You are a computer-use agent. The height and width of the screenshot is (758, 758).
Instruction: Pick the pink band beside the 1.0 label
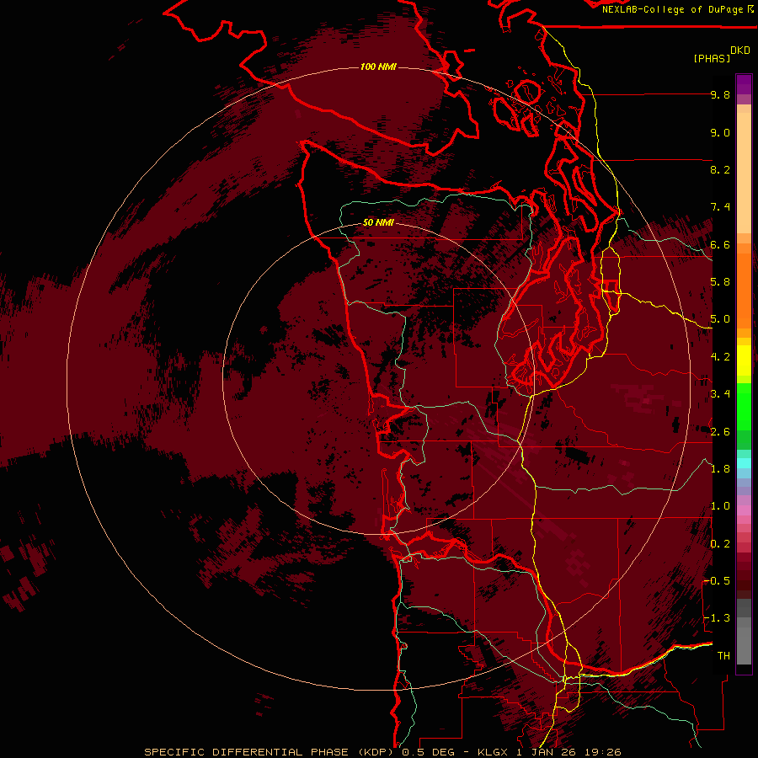[744, 510]
